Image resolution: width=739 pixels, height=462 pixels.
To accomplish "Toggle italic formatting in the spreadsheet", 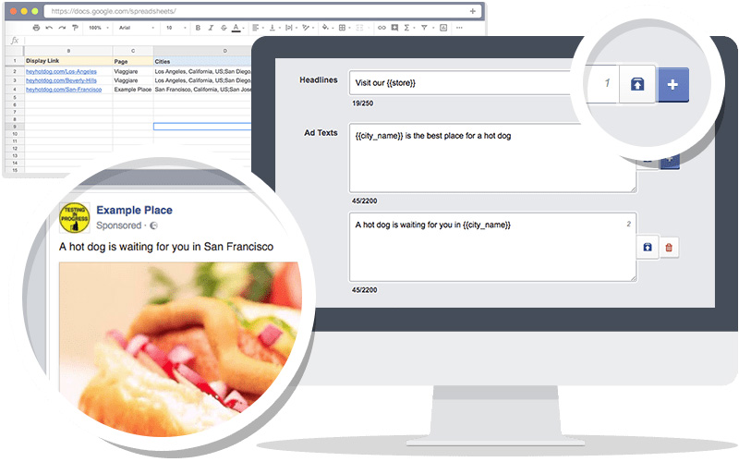I will [x=211, y=28].
